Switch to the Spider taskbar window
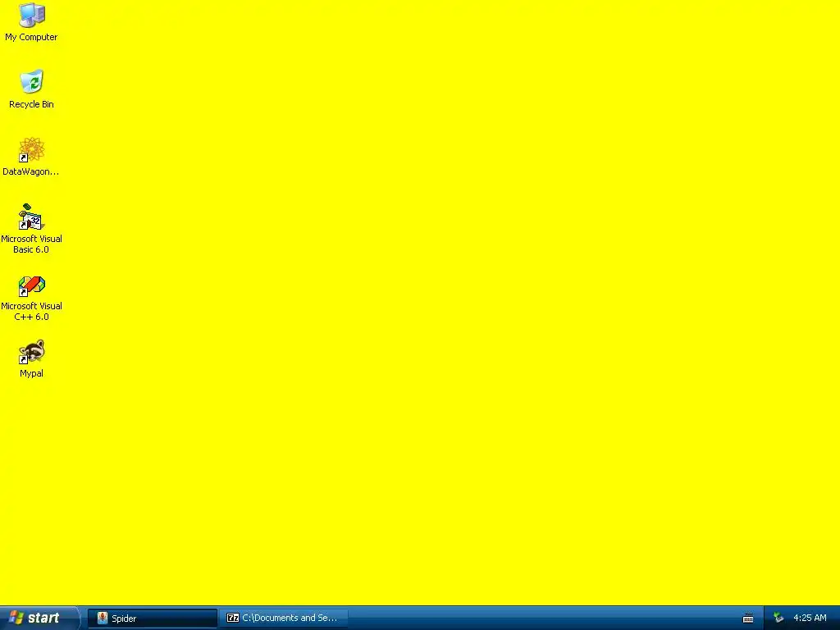The height and width of the screenshot is (630, 840). [152, 619]
